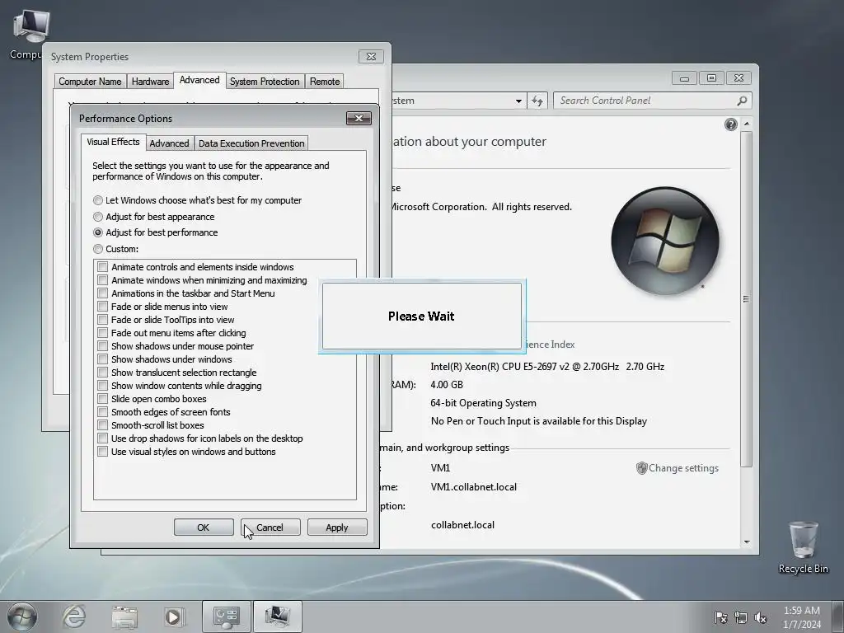844x633 pixels.
Task: Open System Protection tab
Action: (265, 82)
